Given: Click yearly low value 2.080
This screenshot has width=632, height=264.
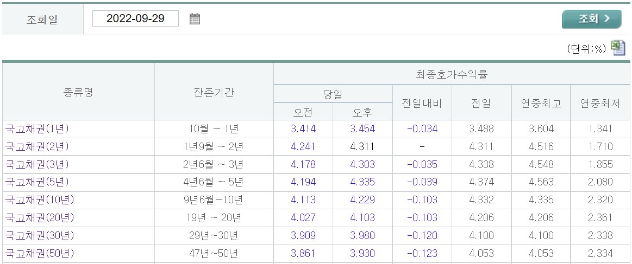Looking at the screenshot, I should [600, 182].
